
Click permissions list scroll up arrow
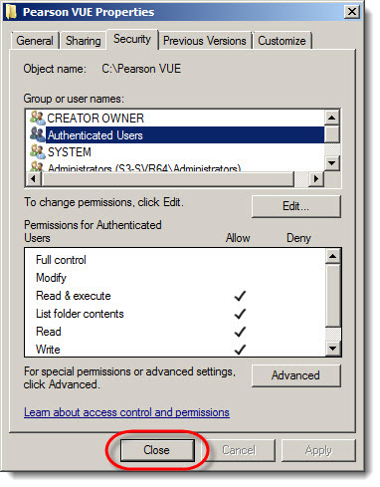(332, 256)
